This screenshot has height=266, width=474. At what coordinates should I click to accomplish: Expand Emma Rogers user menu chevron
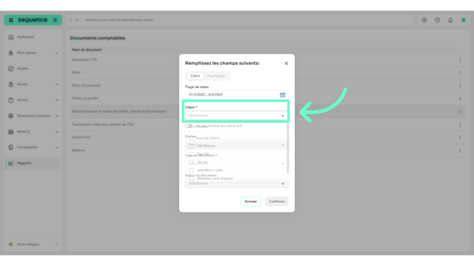coord(56,245)
